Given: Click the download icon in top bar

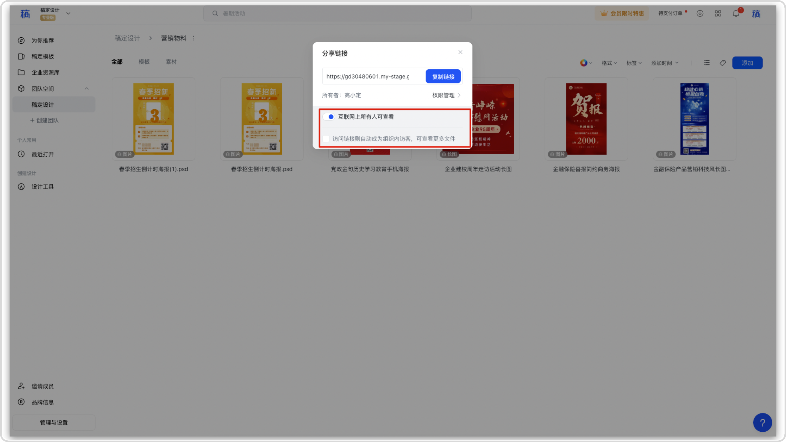Looking at the screenshot, I should coord(700,13).
